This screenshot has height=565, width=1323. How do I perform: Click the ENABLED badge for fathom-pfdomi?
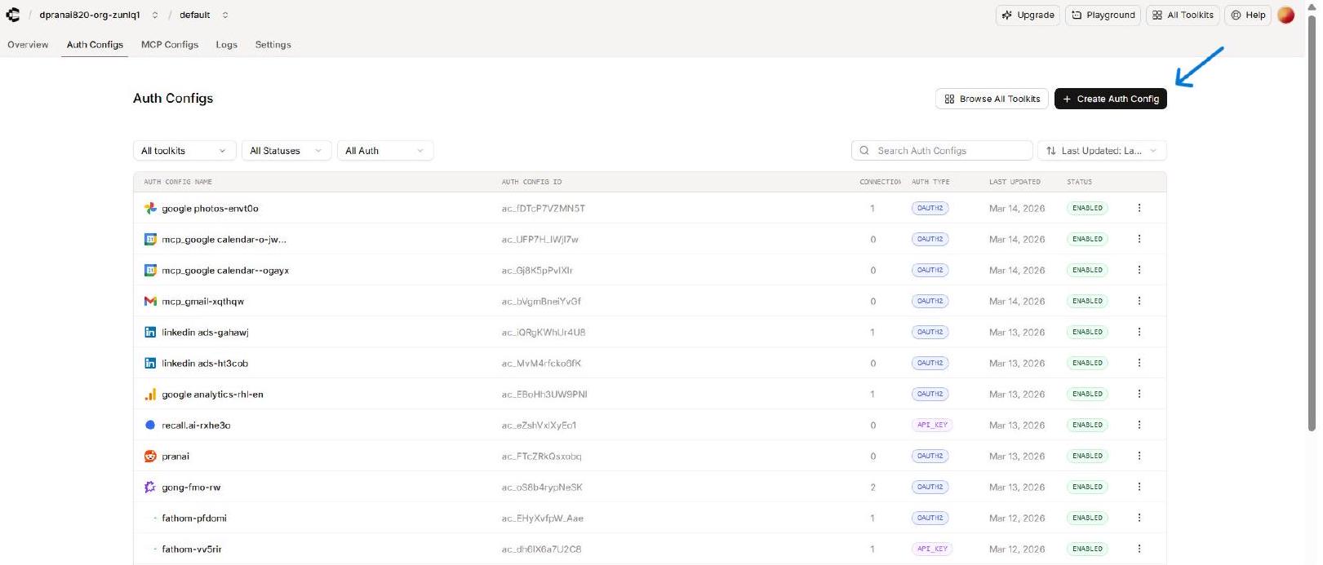pos(1087,518)
